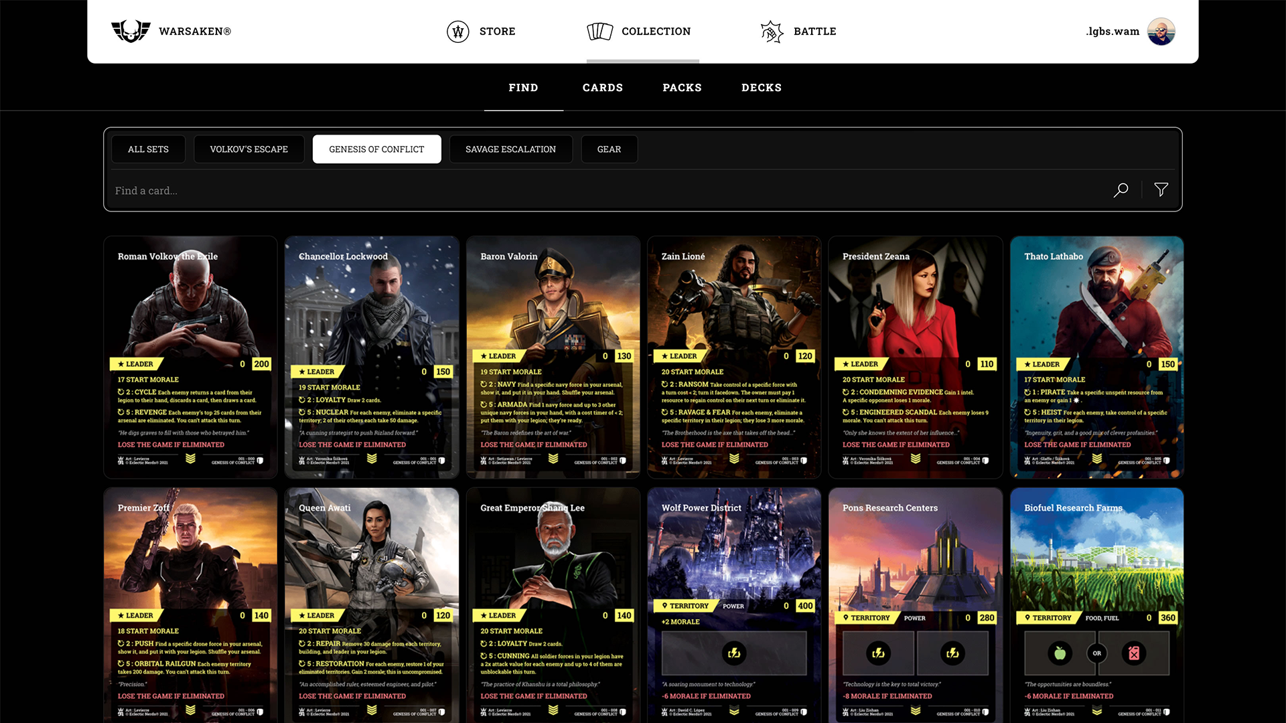Click the Collection cards icon
The width and height of the screenshot is (1286, 723).
(x=600, y=31)
